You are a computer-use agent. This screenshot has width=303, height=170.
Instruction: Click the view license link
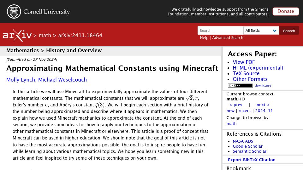click(x=263, y=86)
